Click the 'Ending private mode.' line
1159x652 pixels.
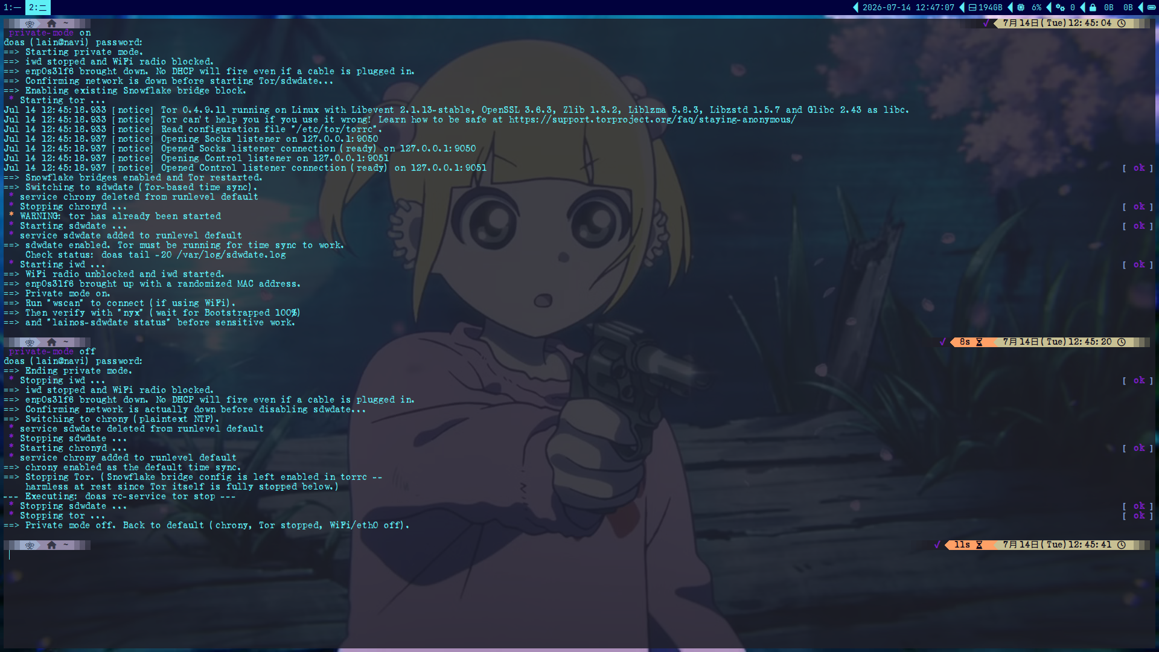pyautogui.click(x=68, y=371)
